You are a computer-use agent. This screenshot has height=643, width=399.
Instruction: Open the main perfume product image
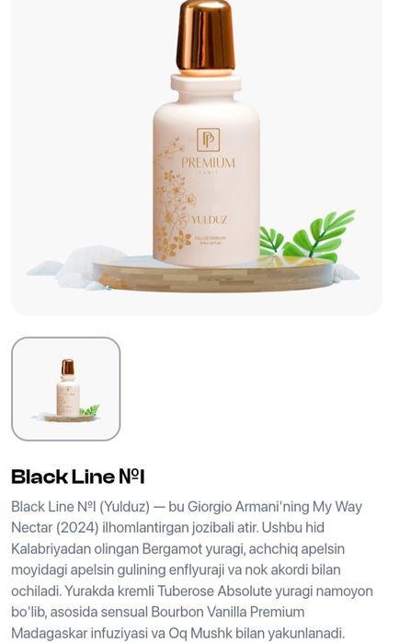[x=197, y=157]
